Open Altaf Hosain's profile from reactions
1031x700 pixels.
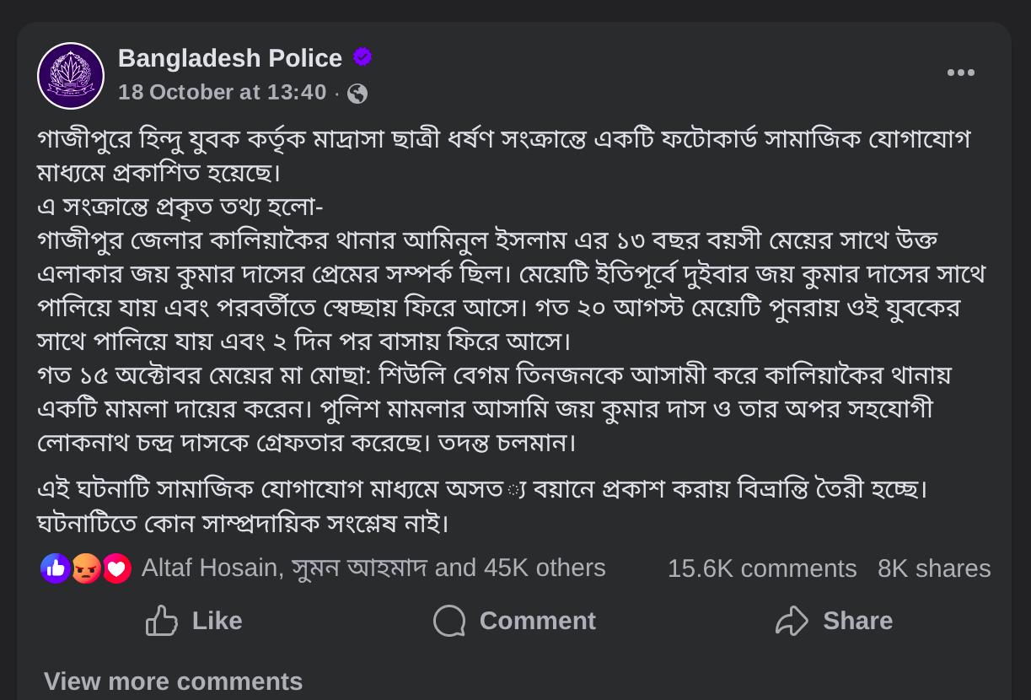point(209,568)
